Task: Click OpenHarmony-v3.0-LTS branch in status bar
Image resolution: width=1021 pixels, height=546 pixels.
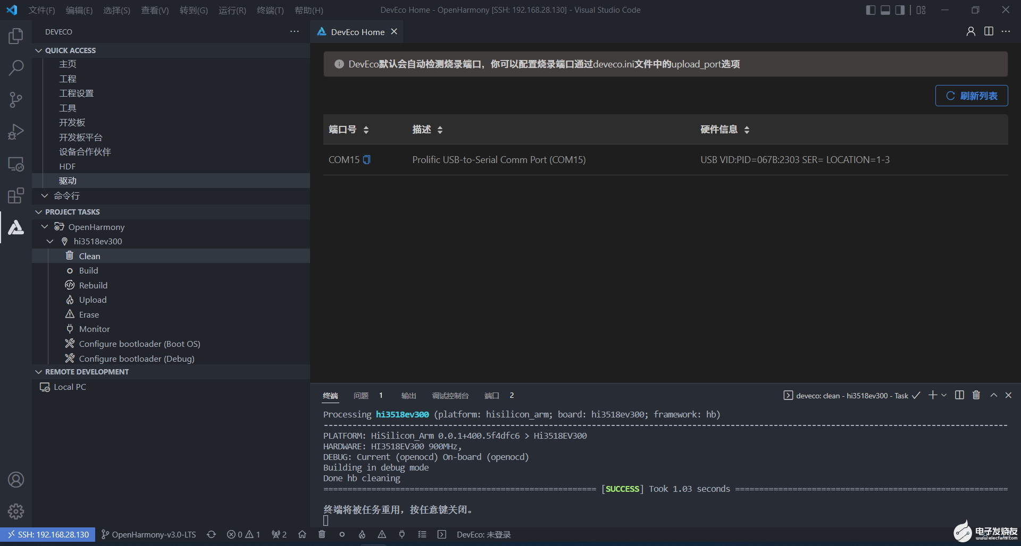Action: pyautogui.click(x=148, y=534)
